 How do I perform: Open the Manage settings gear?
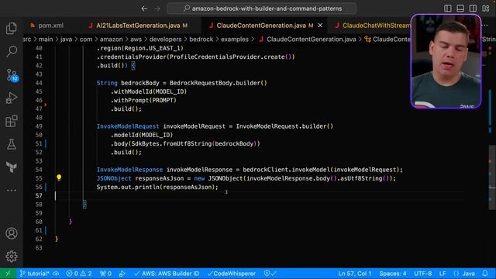click(12, 257)
